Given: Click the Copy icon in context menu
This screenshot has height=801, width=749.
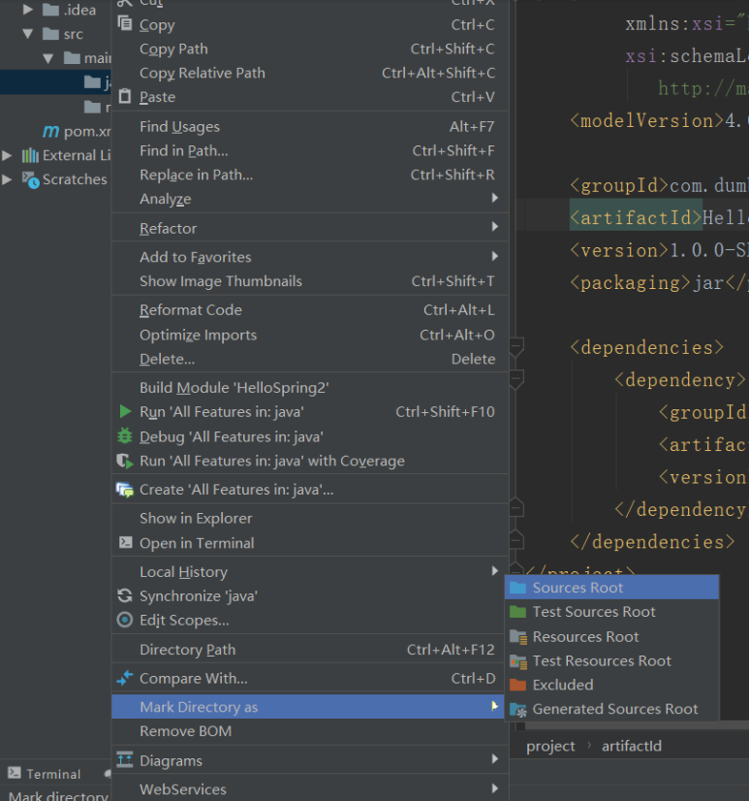Looking at the screenshot, I should coord(125,23).
